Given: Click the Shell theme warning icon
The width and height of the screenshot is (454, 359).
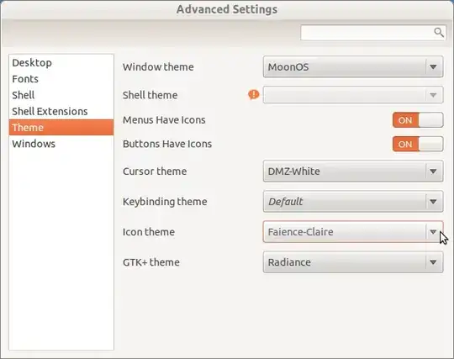Looking at the screenshot, I should point(254,95).
